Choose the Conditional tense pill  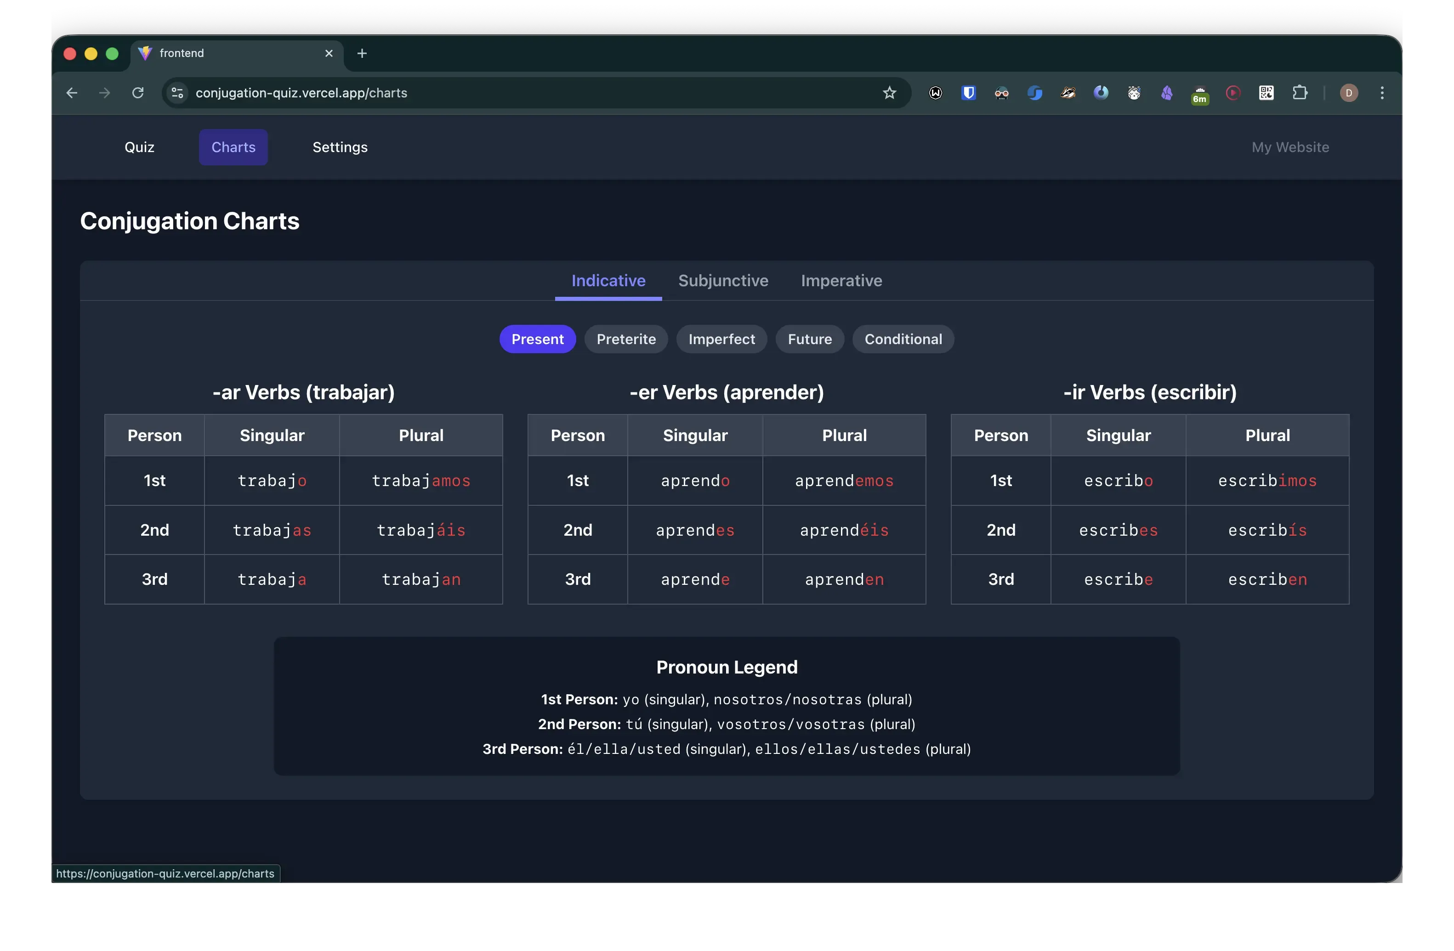tap(903, 339)
